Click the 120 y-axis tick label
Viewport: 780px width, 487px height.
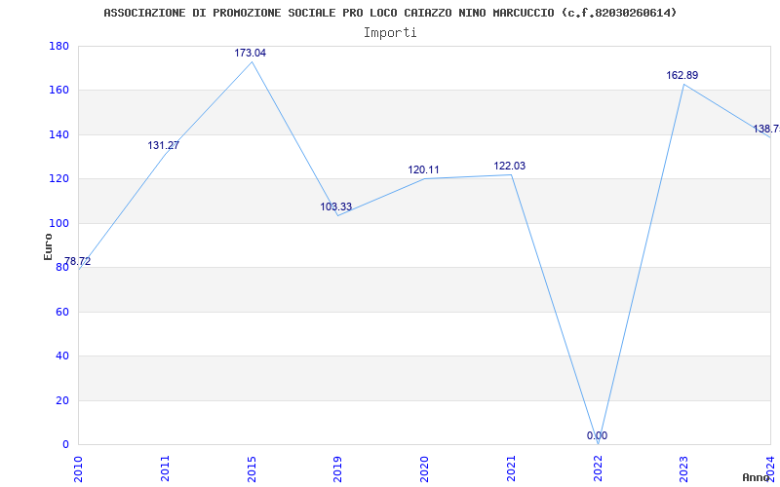(x=58, y=179)
